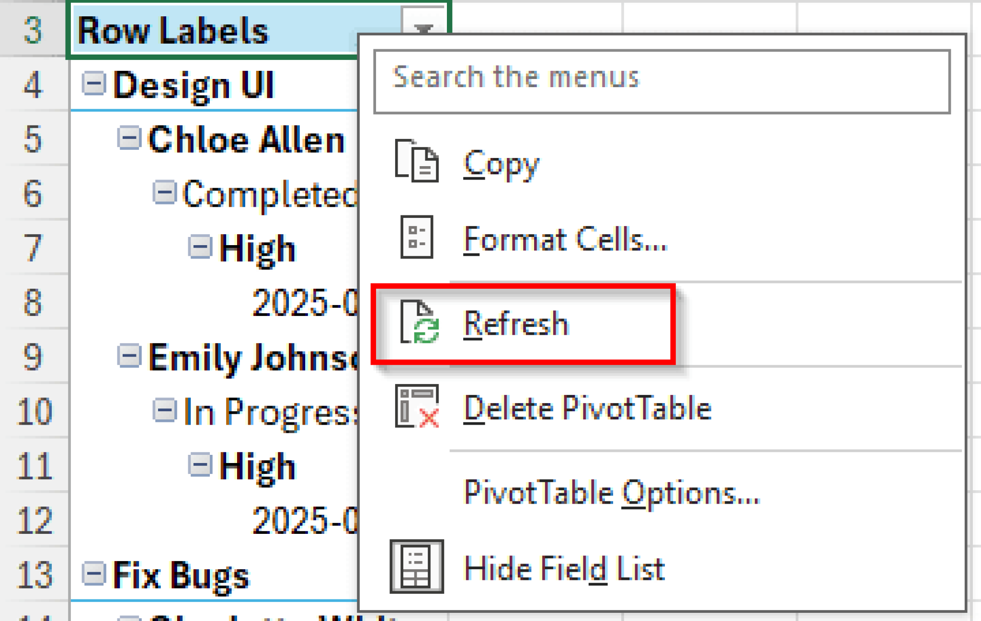Viewport: 981px width, 621px height.
Task: Click the Copy icon in context menu
Action: [x=416, y=161]
